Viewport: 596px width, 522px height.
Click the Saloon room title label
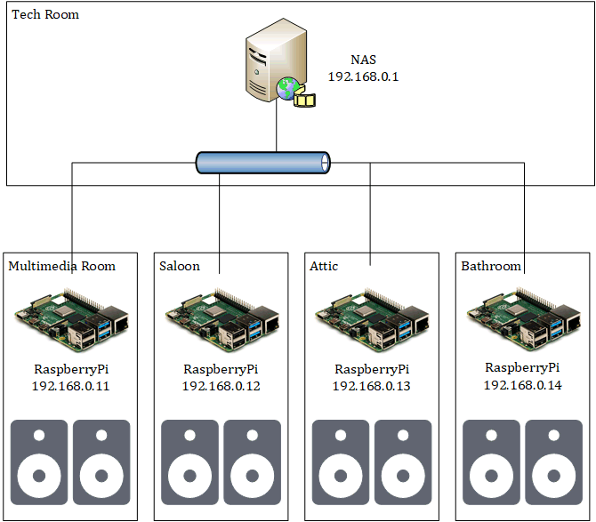tap(180, 265)
